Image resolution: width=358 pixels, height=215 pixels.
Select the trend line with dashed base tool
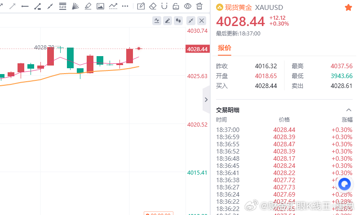pyautogui.click(x=113, y=6)
